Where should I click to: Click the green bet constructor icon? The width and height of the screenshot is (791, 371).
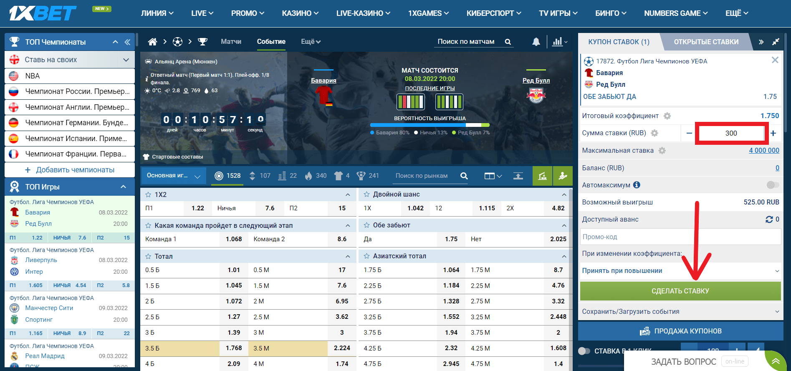point(542,176)
